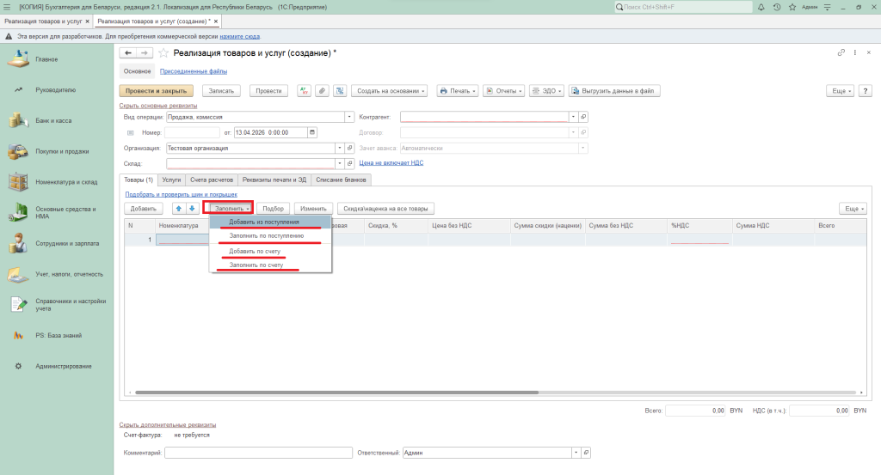The image size is (881, 475).
Task: Open the Печать dropdown button
Action: pos(457,90)
